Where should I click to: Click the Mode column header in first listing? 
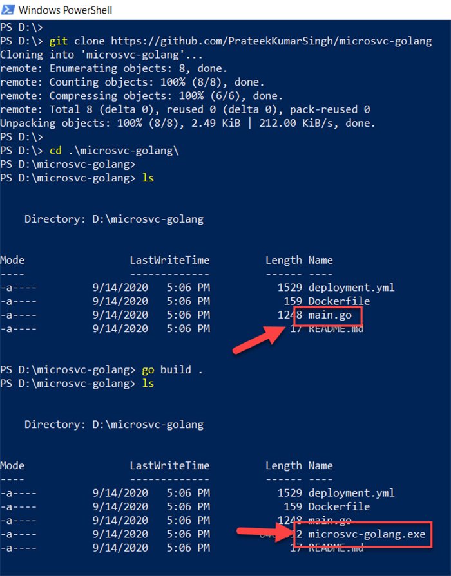(12, 260)
